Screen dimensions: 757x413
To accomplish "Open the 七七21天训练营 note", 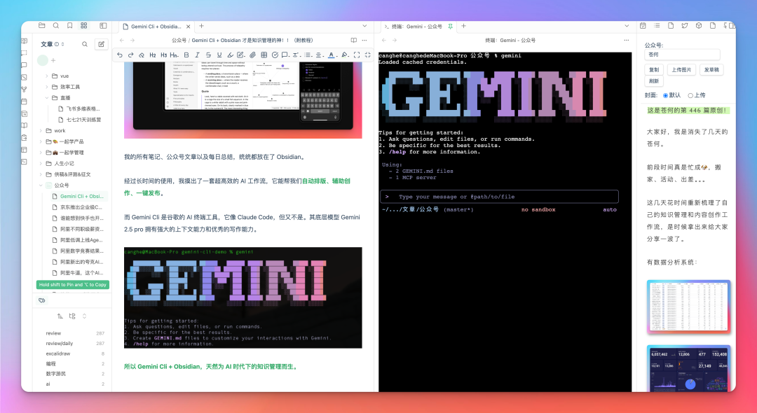I will click(79, 120).
